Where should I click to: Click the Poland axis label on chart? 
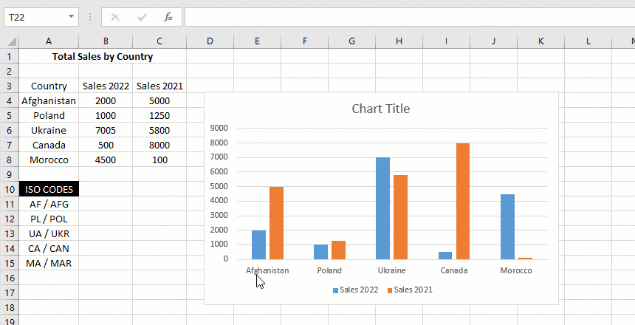click(x=329, y=270)
